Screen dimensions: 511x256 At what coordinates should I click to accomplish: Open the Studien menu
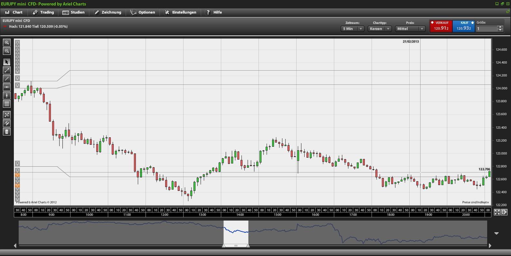point(73,12)
